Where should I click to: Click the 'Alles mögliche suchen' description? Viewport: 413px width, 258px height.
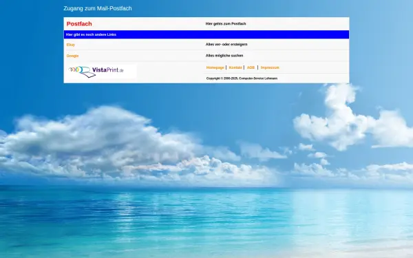[x=224, y=56]
